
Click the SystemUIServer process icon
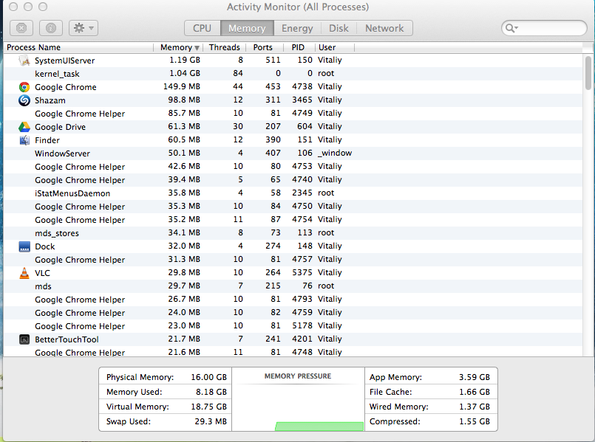pos(24,61)
